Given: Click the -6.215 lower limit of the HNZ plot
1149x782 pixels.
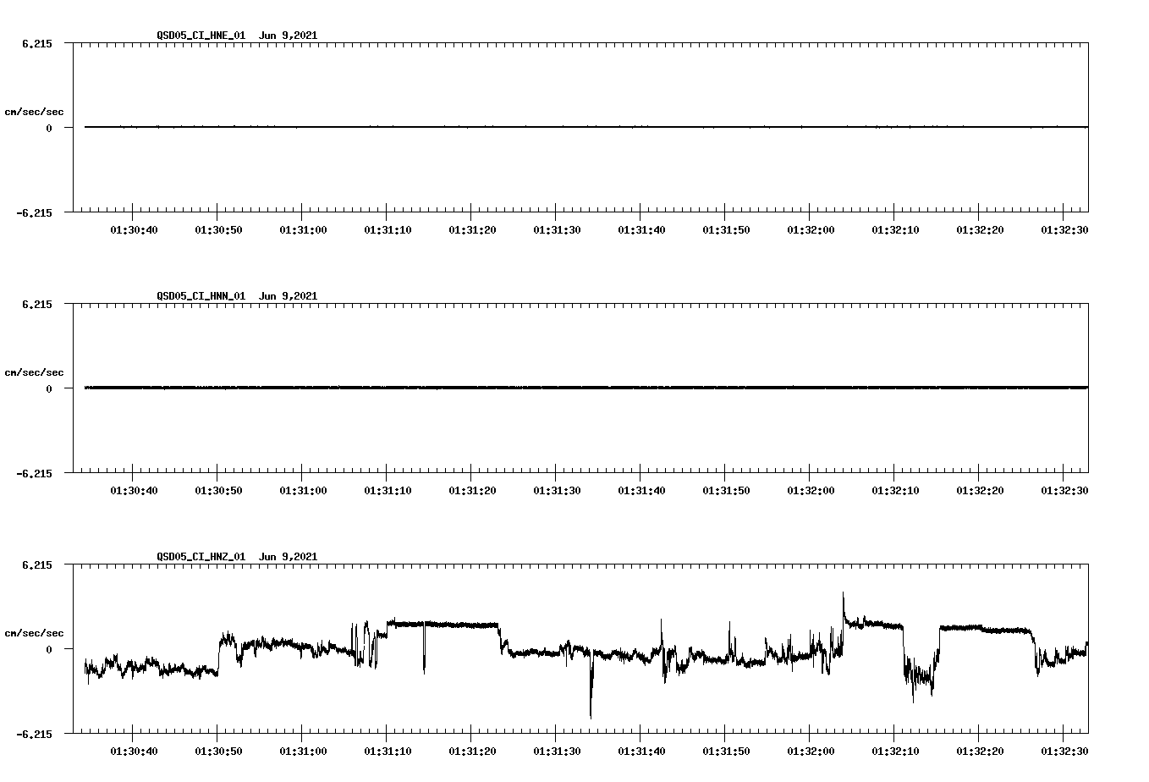Looking at the screenshot, I should (35, 734).
